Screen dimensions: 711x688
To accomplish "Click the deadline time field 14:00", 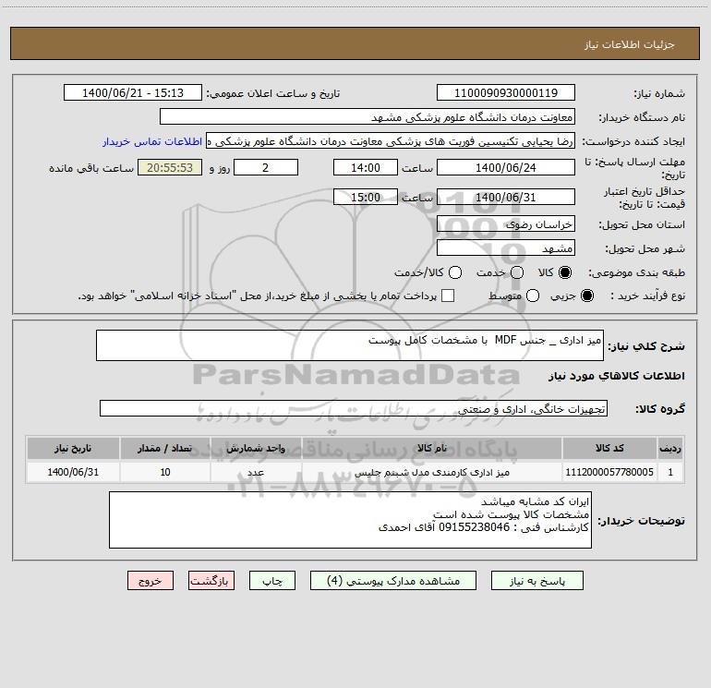I will pyautogui.click(x=366, y=167).
